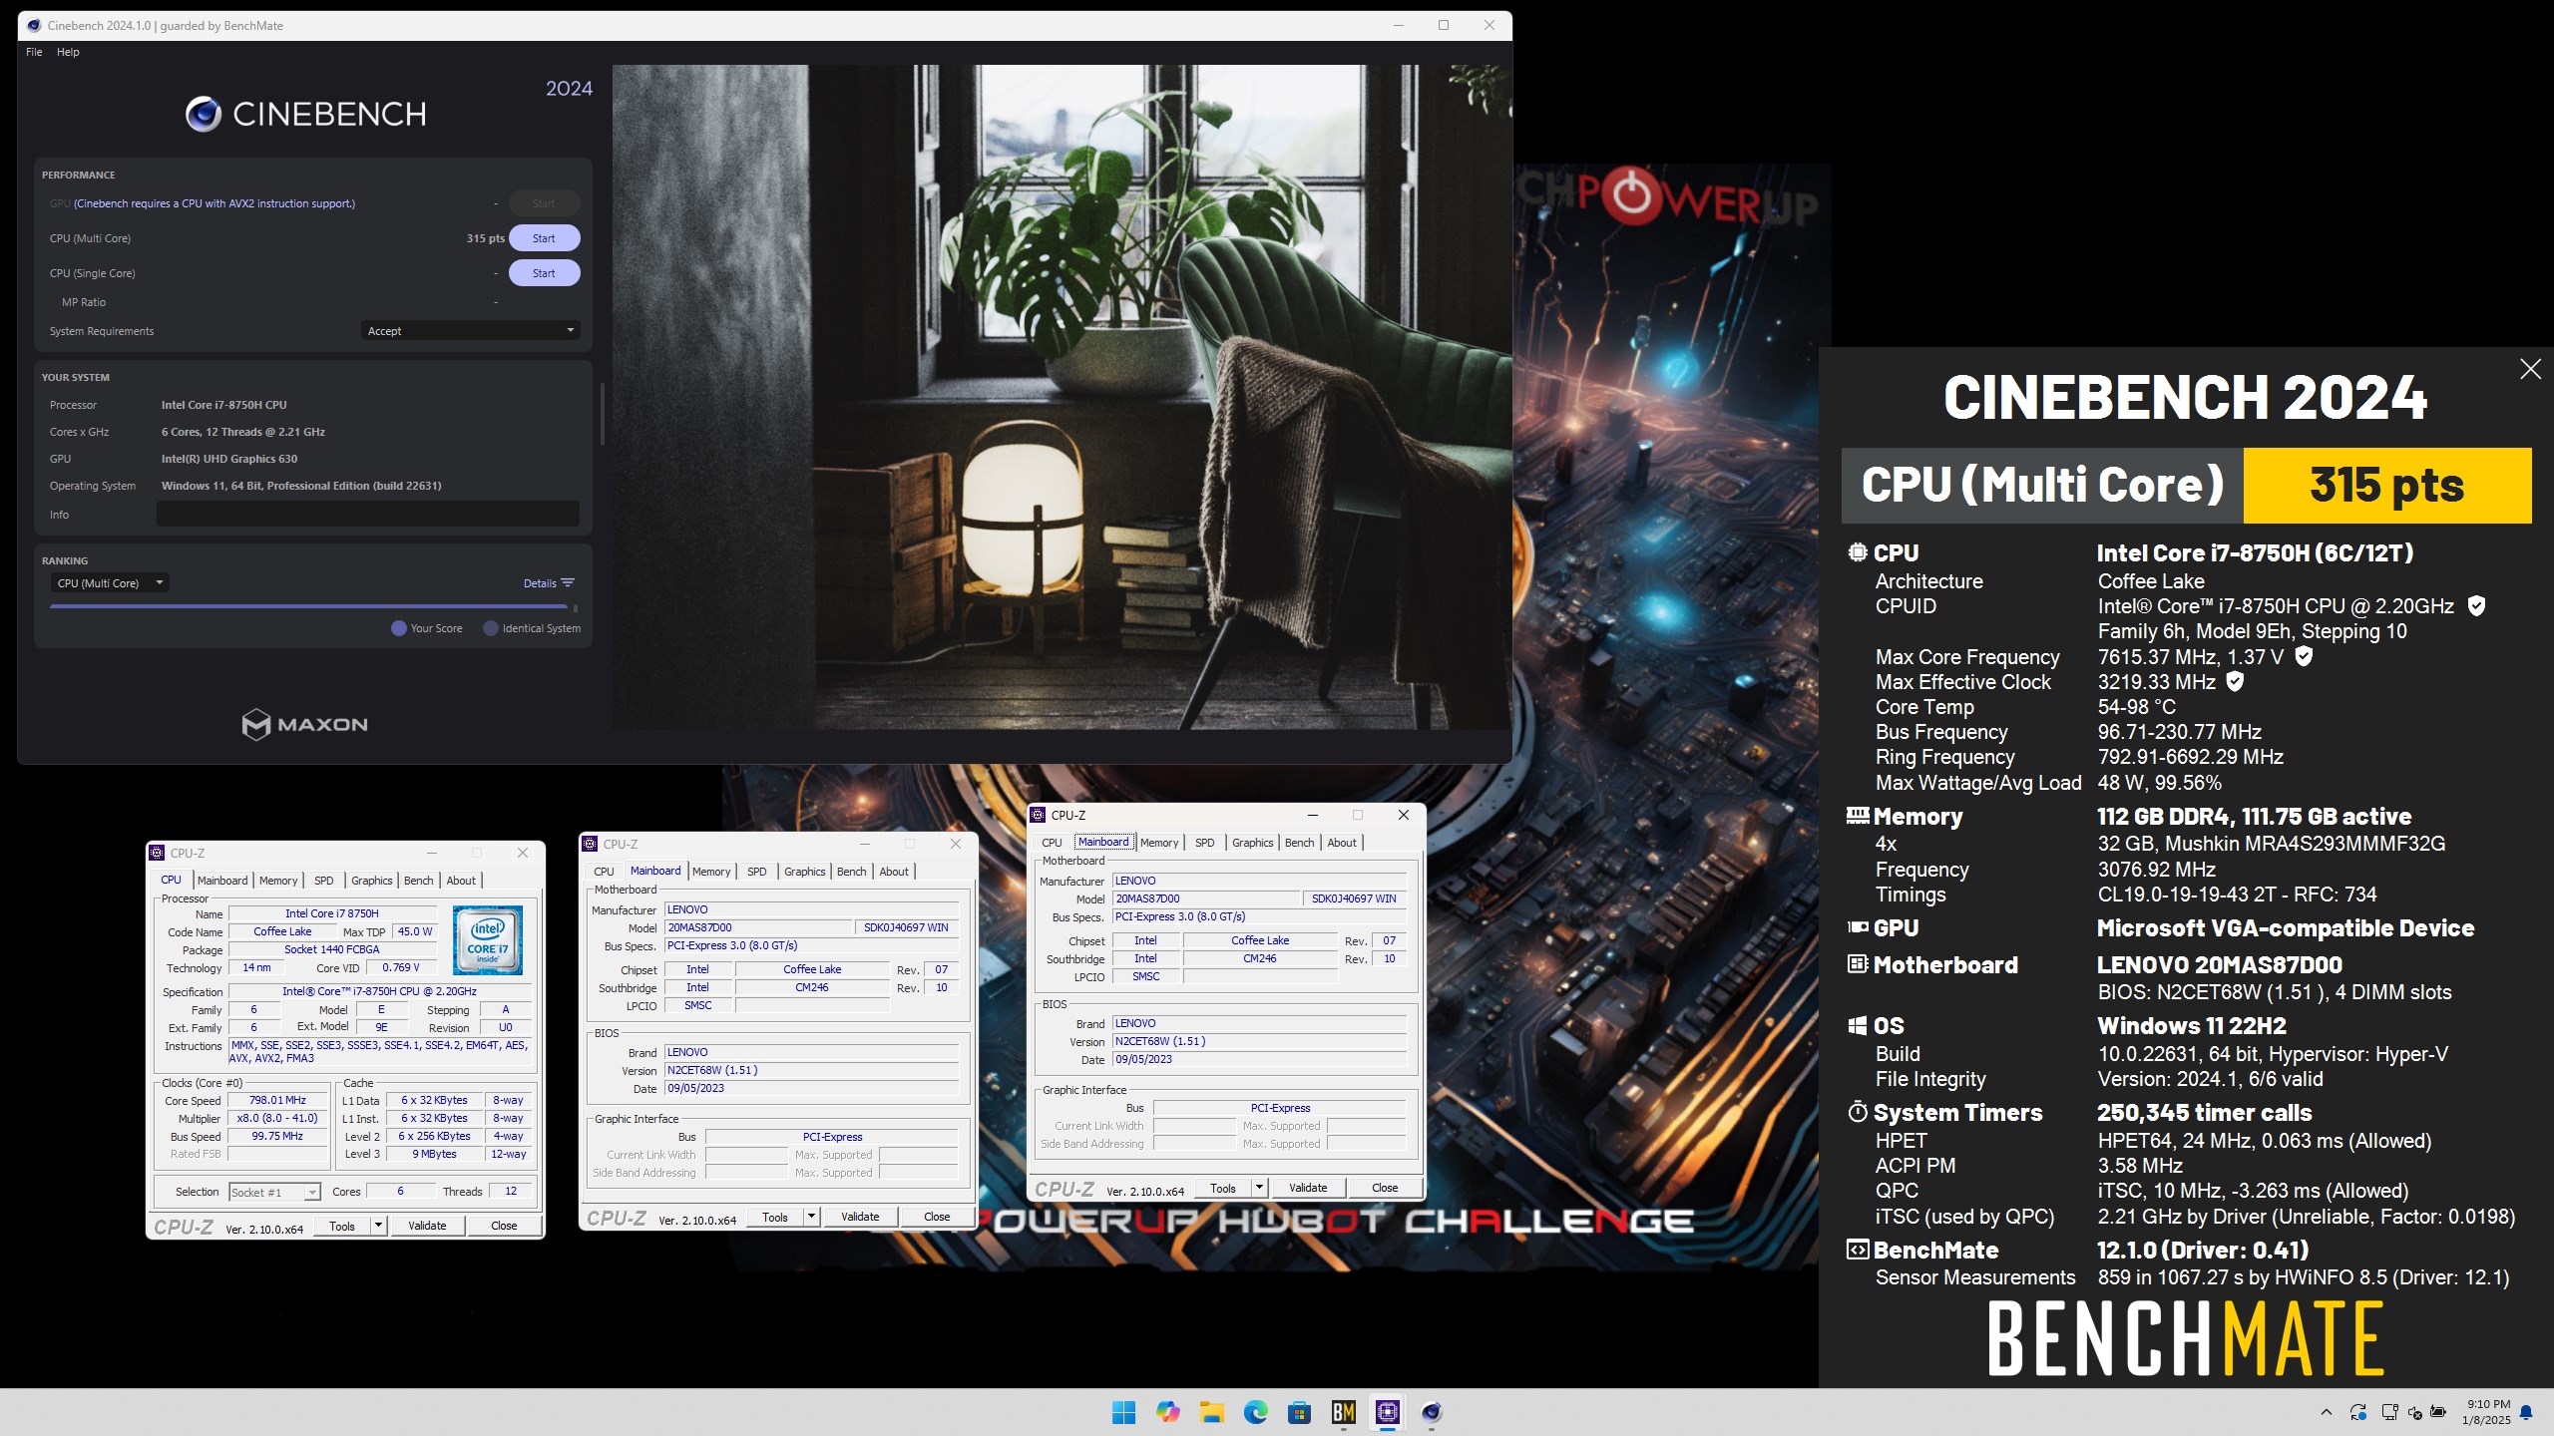Switch to SPD tab in middle CPU-Z window
This screenshot has width=2554, height=1436.
757,872
